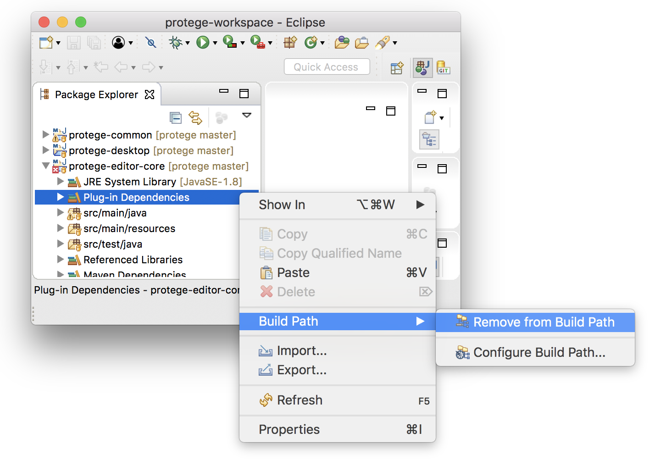Viewport: 666px width, 466px height.
Task: Click the Open Type icon
Action: tap(342, 43)
